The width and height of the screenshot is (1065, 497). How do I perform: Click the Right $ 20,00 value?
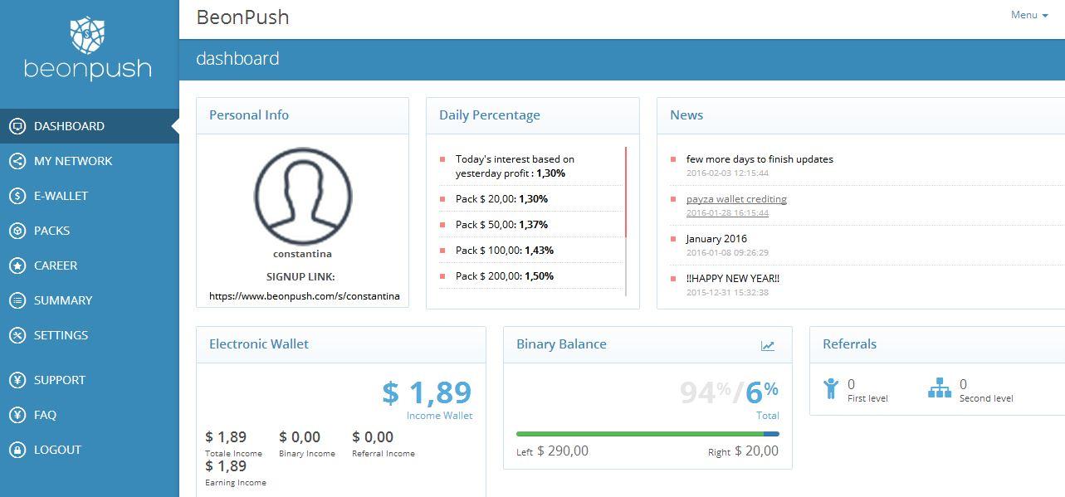[756, 451]
